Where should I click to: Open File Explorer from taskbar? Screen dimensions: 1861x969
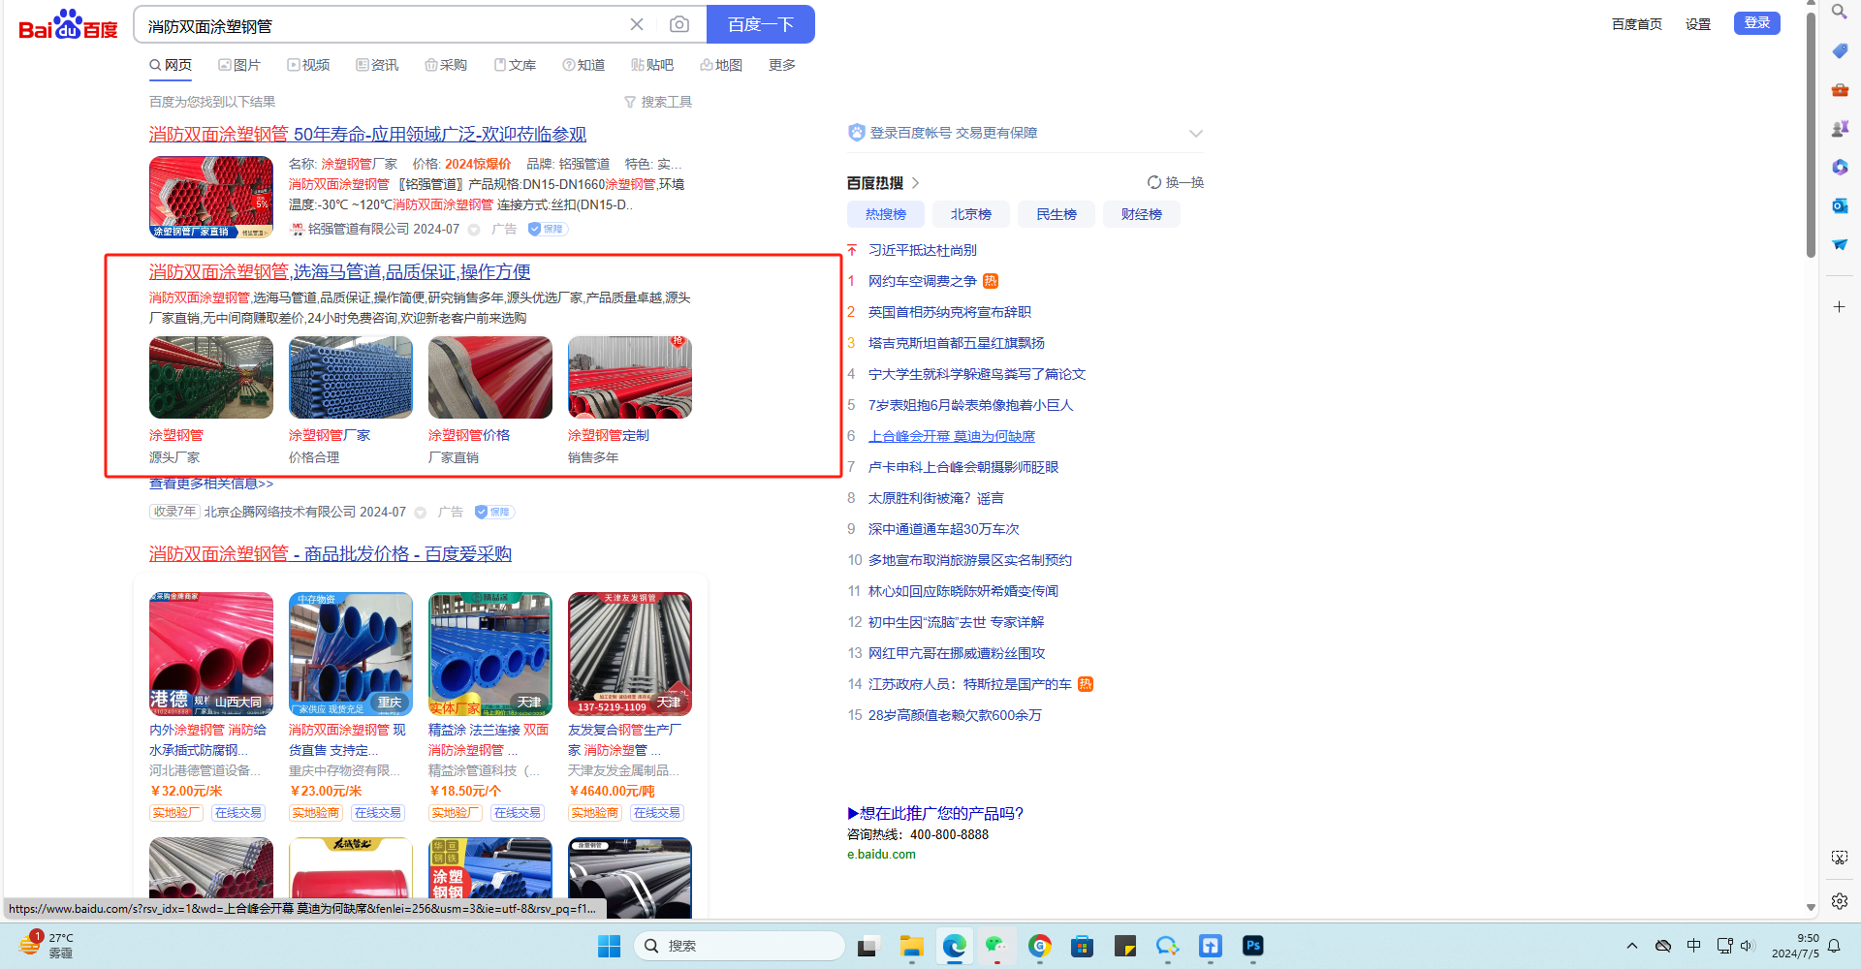911,946
